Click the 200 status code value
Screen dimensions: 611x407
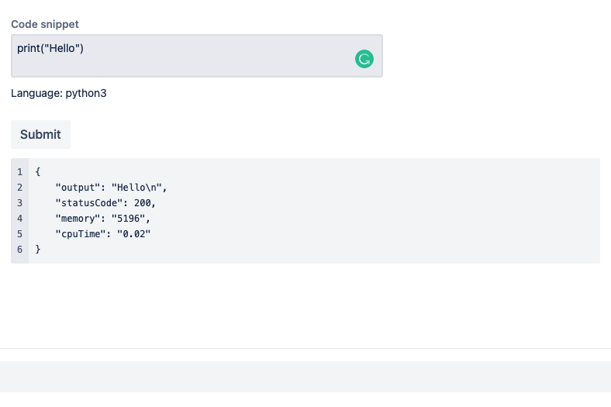pyautogui.click(x=143, y=202)
